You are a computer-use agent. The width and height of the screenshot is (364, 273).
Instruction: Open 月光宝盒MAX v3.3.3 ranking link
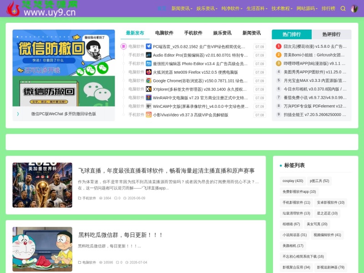315,81
